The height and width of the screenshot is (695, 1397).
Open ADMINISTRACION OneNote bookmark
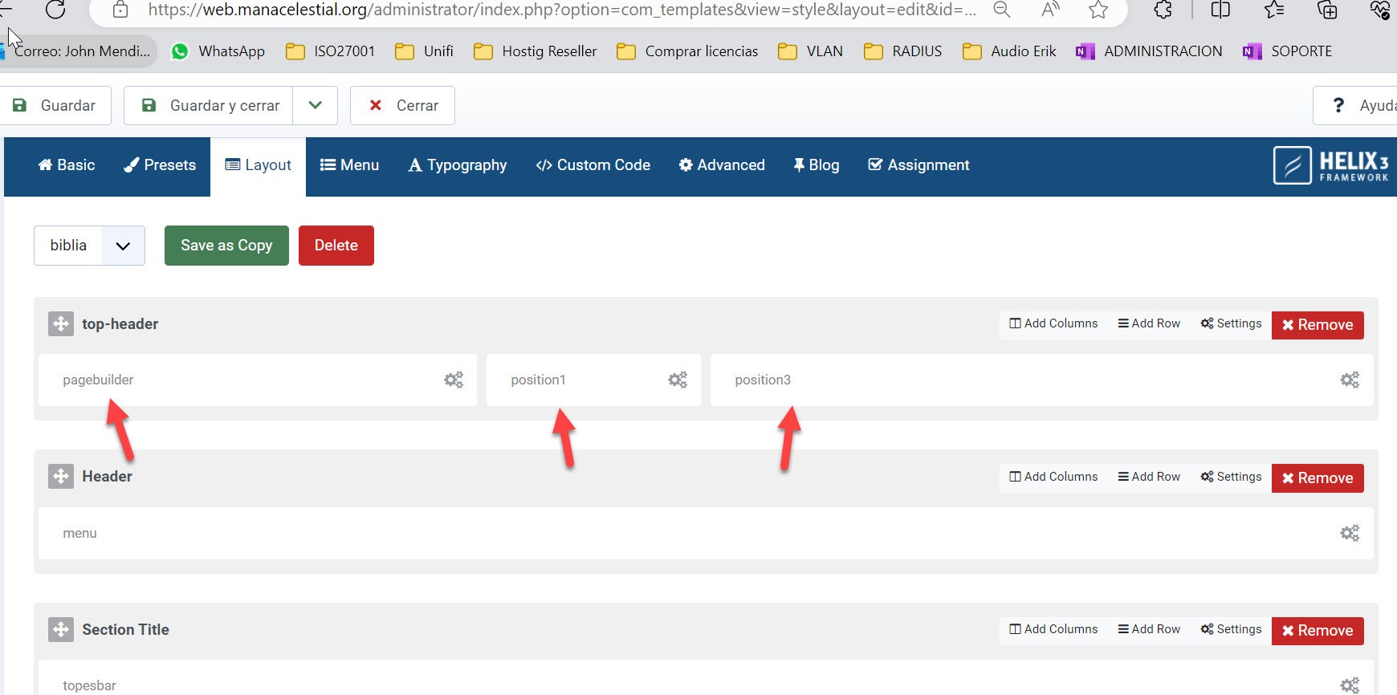click(x=1149, y=51)
